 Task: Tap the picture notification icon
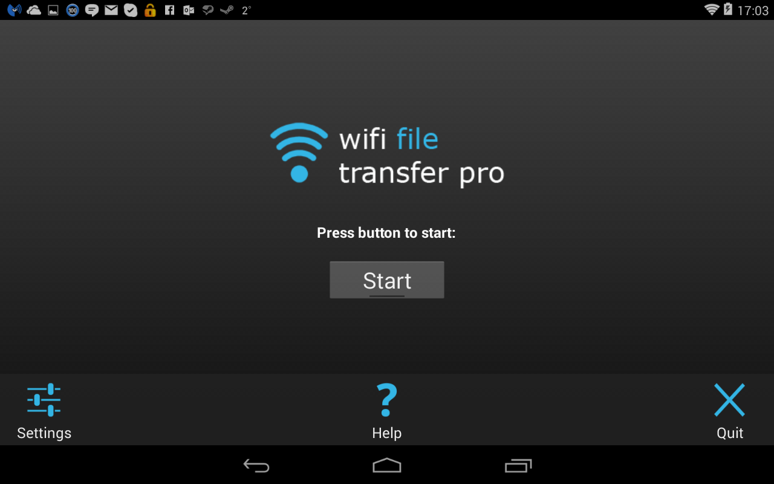click(x=53, y=10)
